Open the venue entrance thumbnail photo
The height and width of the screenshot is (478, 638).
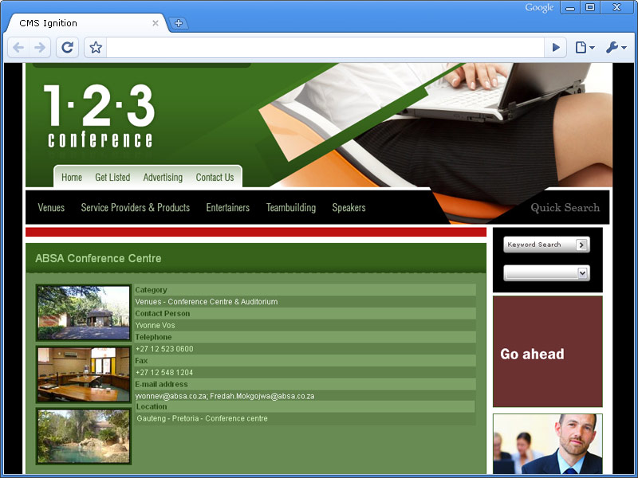click(x=84, y=312)
